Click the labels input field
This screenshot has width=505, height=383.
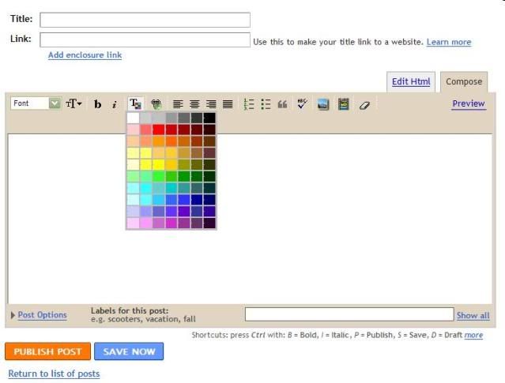click(349, 314)
